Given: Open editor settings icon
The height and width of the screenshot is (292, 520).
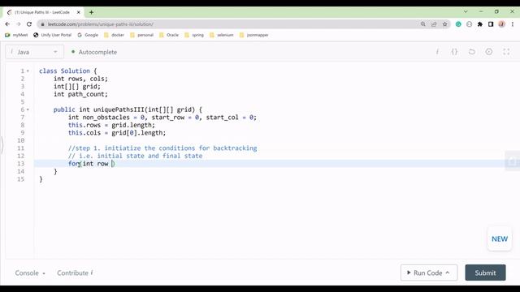Looking at the screenshot, I should tap(489, 52).
